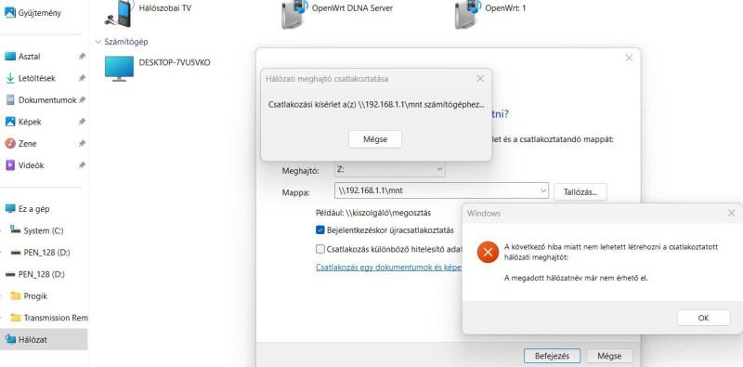Screen dimensions: 743x367
Task: Open the Gyűjtemény sidebar icon
Action: [10, 12]
